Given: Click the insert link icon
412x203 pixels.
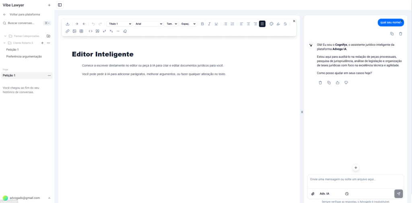Looking at the screenshot, I should coord(68,31).
